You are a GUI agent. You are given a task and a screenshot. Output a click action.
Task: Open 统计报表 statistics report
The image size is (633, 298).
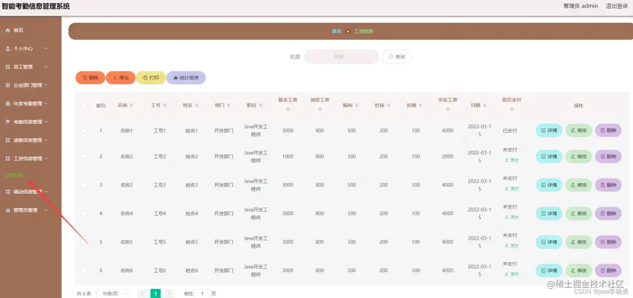(x=186, y=77)
